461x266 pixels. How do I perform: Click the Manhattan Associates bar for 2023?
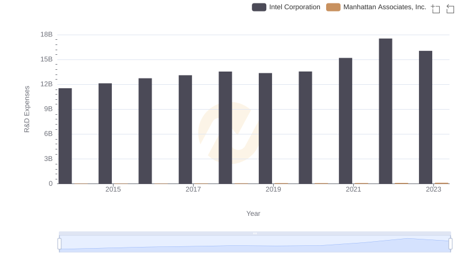(441, 183)
